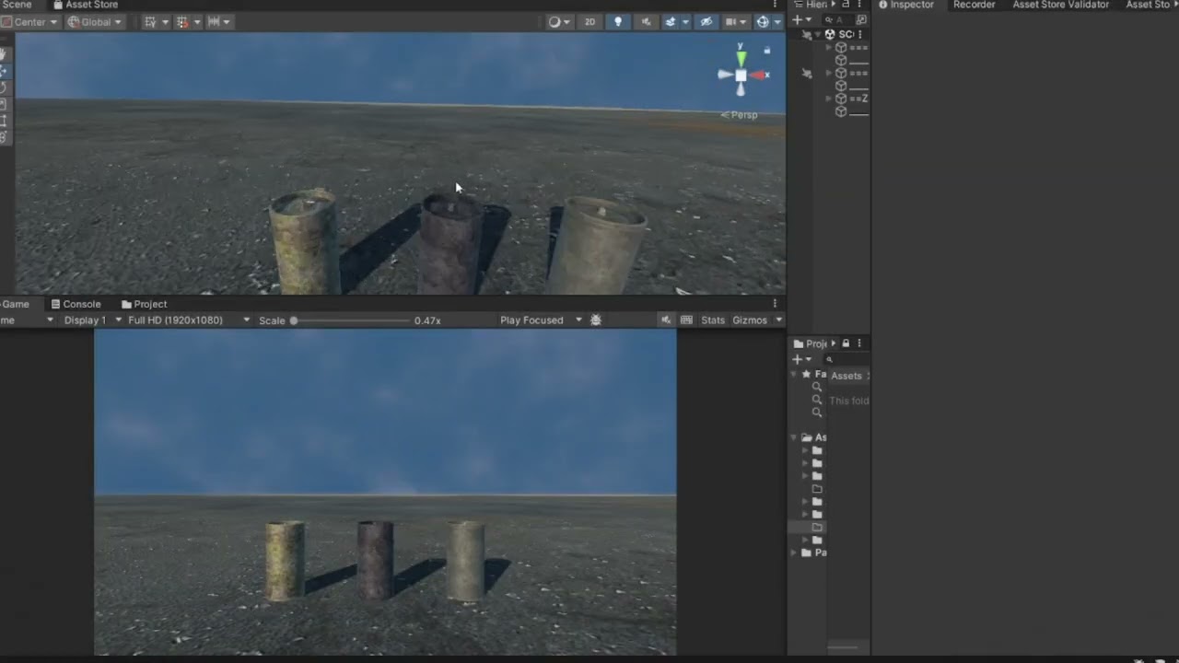Click the Persp projection label
Viewport: 1179px width, 663px height.
739,115
